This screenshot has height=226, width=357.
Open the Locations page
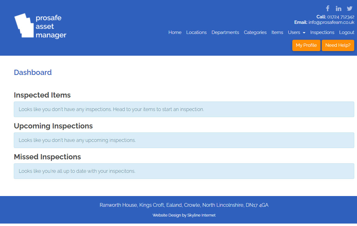196,32
